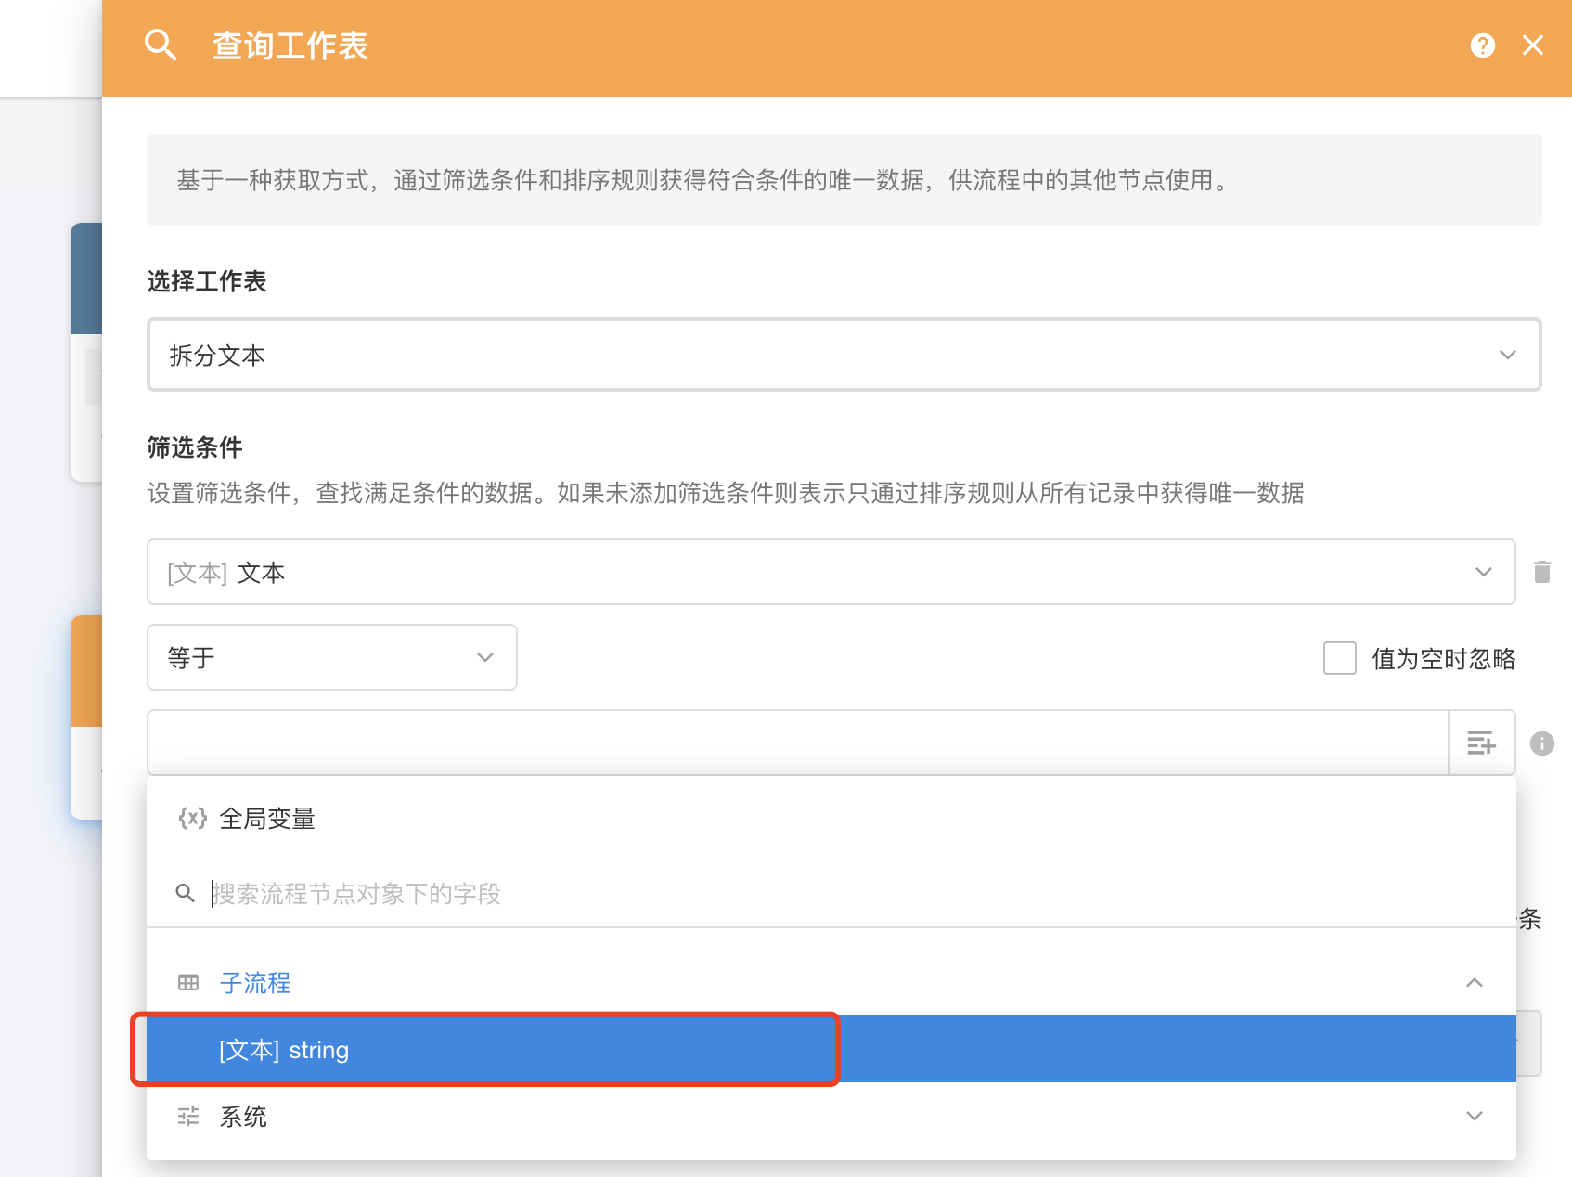Collapse the 子流程 section
This screenshot has width=1572, height=1177.
pyautogui.click(x=1474, y=982)
